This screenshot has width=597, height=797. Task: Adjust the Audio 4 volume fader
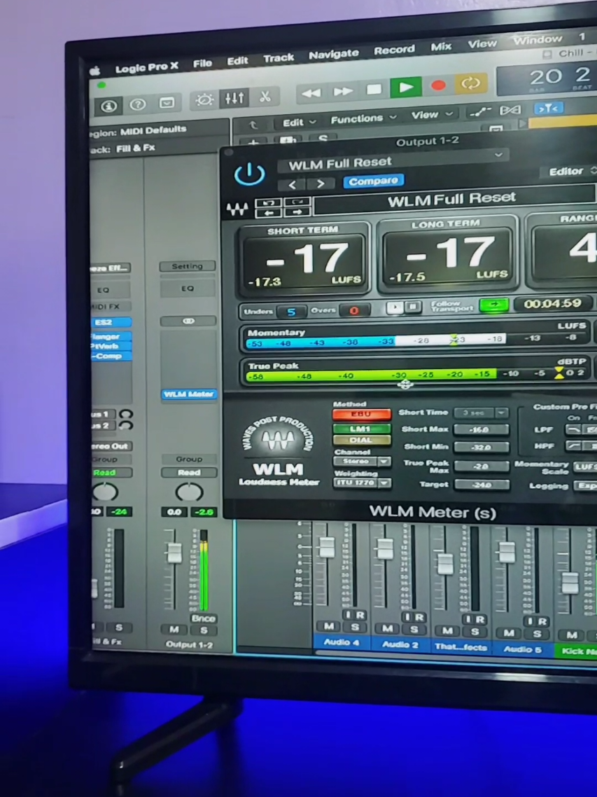tap(326, 547)
